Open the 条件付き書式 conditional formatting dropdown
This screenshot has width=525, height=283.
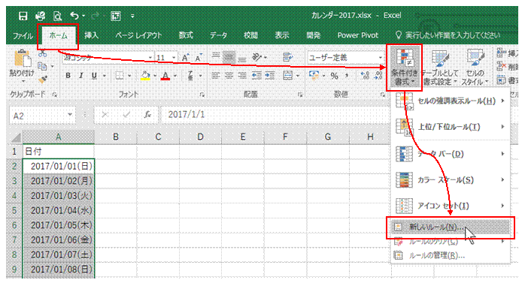pos(405,68)
